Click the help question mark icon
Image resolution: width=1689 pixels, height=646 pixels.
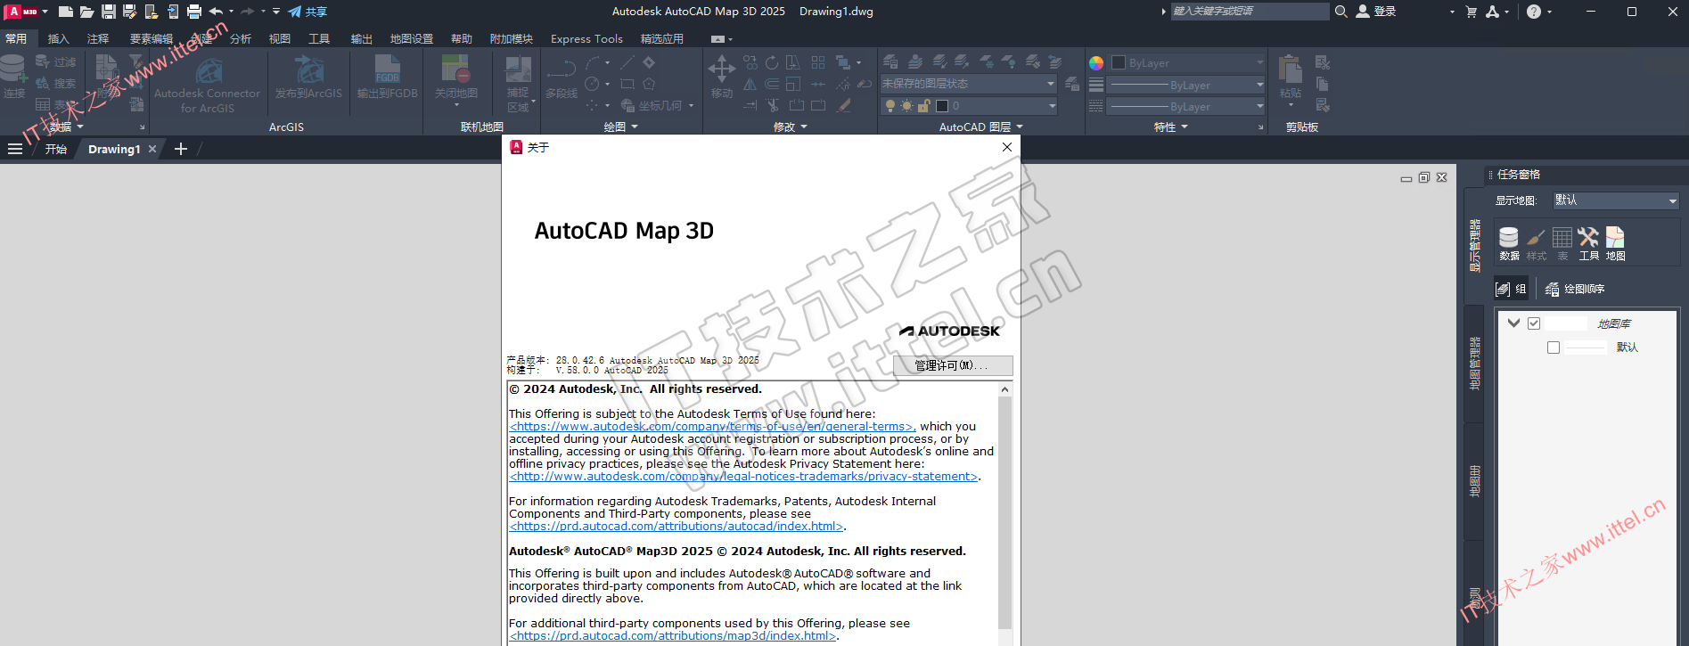click(x=1533, y=12)
